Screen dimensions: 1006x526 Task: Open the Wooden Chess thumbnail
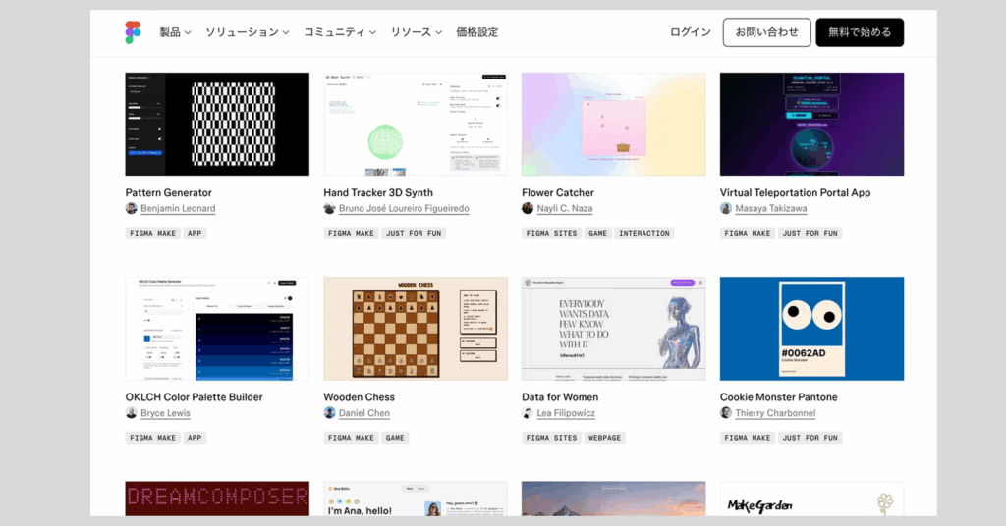pos(416,329)
